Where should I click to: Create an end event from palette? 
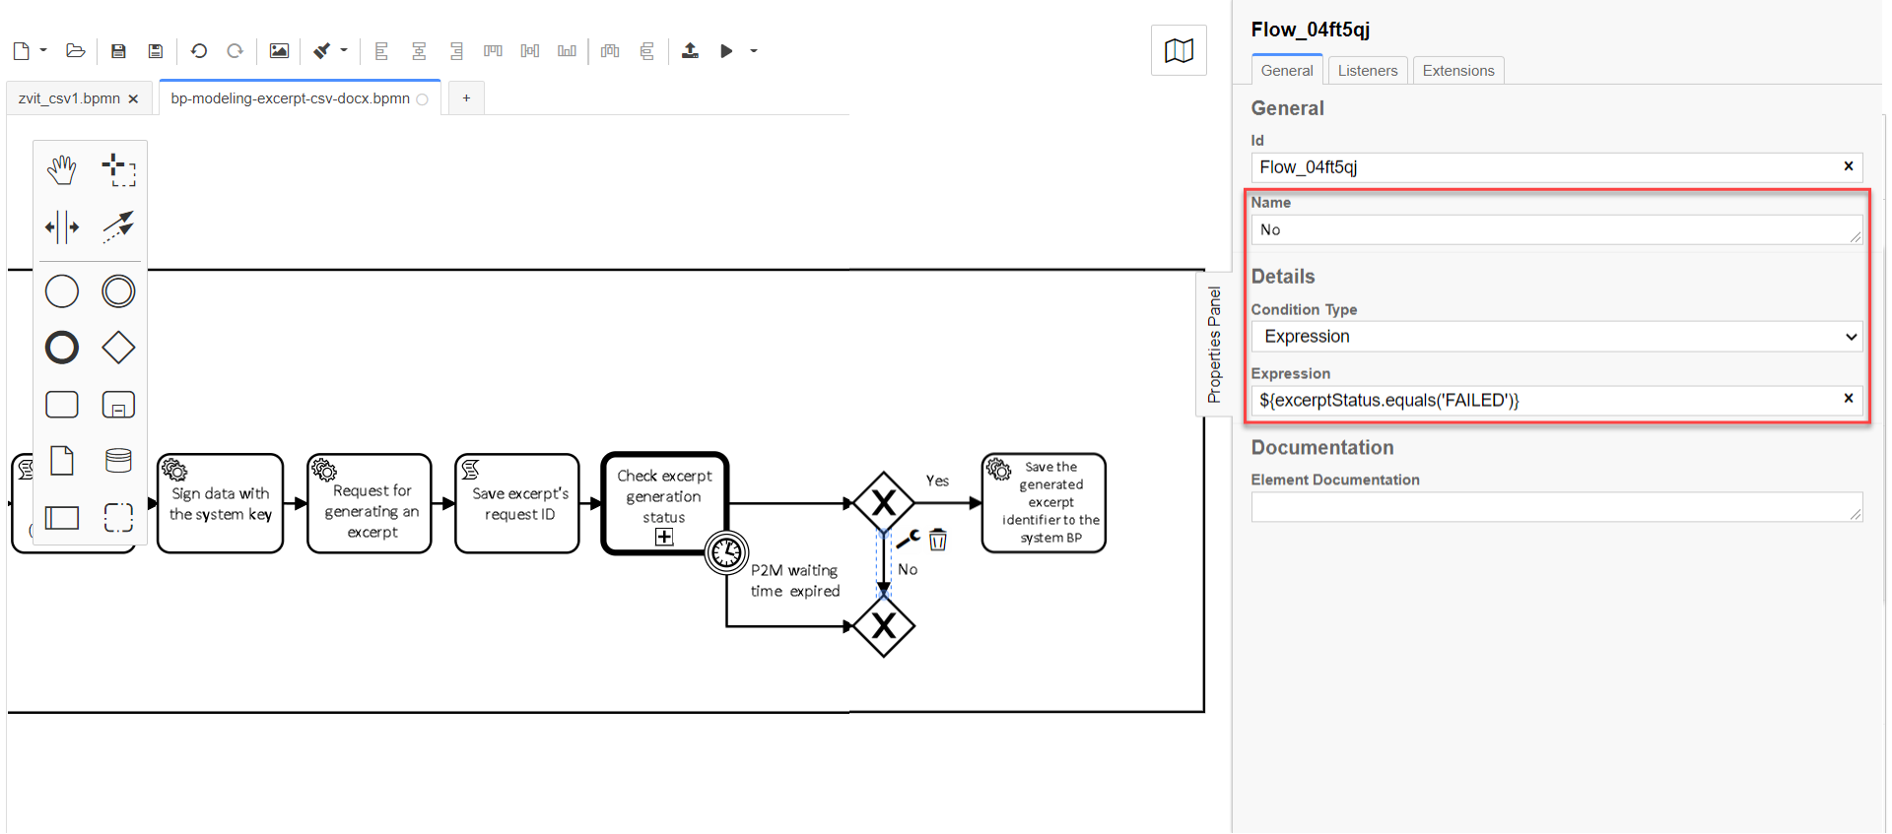pyautogui.click(x=62, y=348)
